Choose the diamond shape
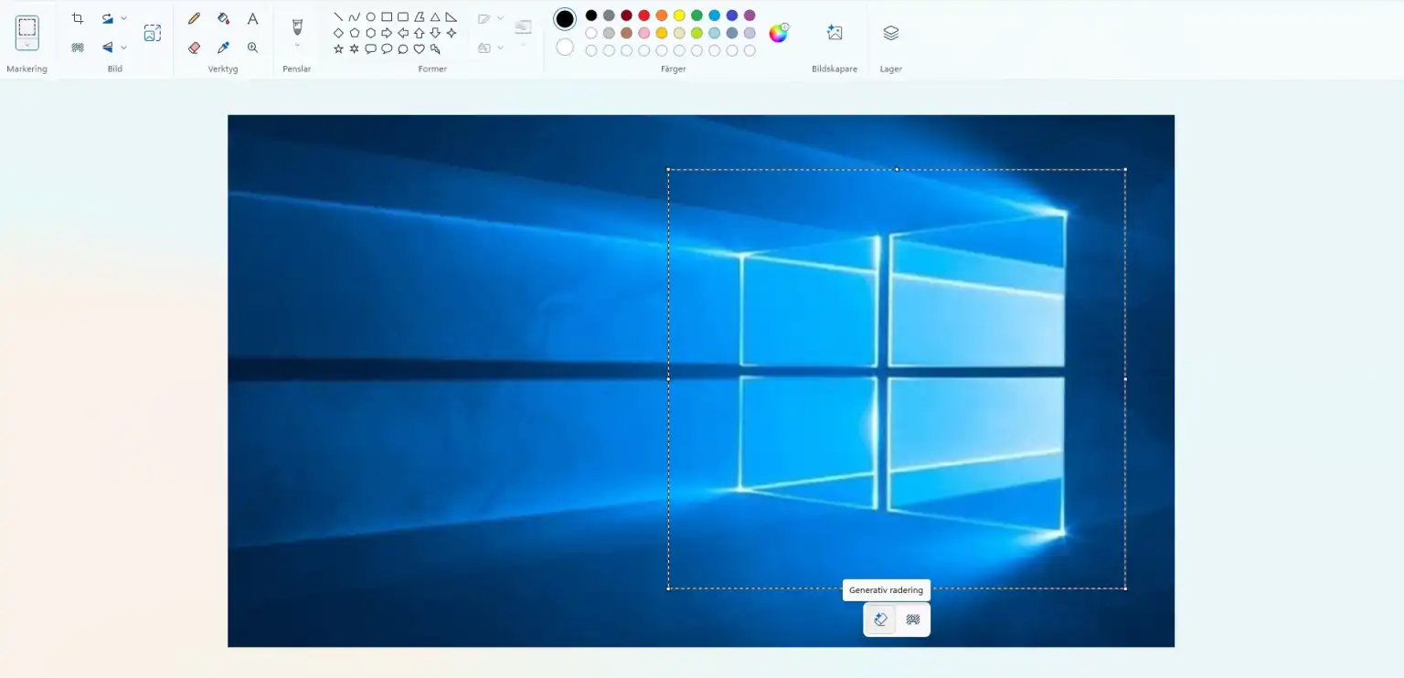1404x678 pixels. coord(338,33)
